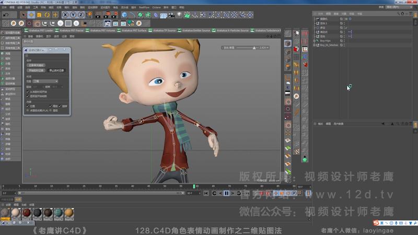Toggle the 缩放 scale checkbox
418x235 pixels.
51,106
